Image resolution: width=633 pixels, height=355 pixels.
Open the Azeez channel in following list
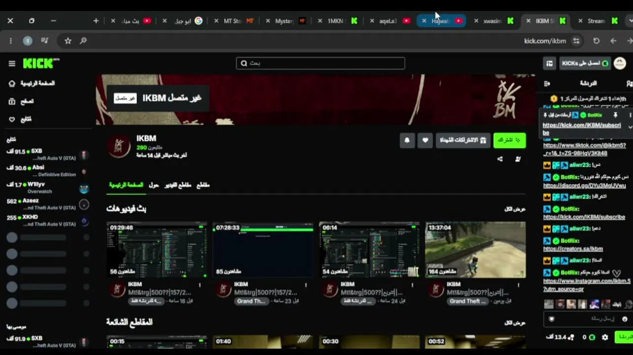coord(47,204)
